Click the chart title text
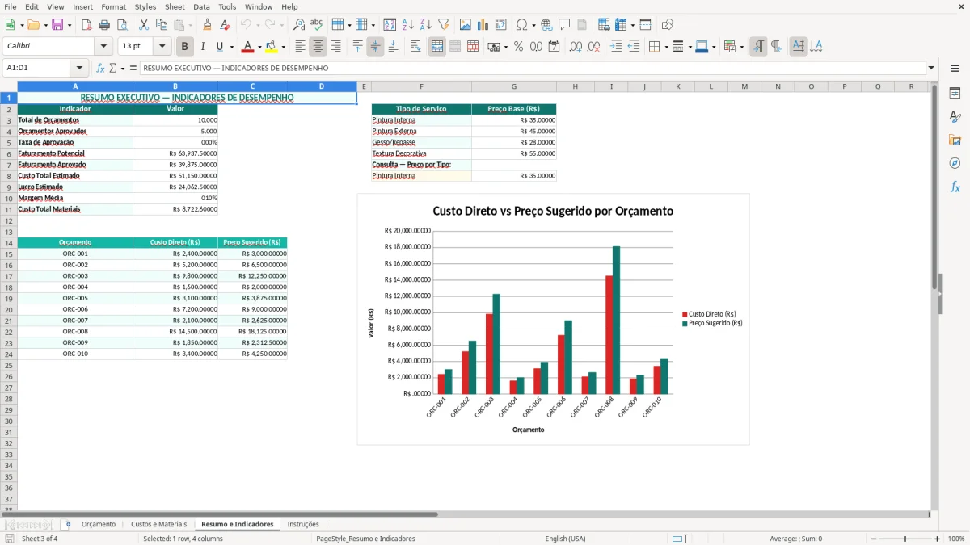 (553, 211)
